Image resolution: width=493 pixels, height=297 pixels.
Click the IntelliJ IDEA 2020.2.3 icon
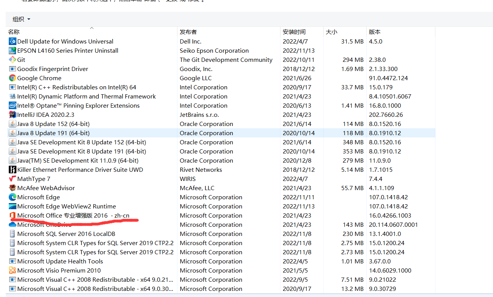12,115
